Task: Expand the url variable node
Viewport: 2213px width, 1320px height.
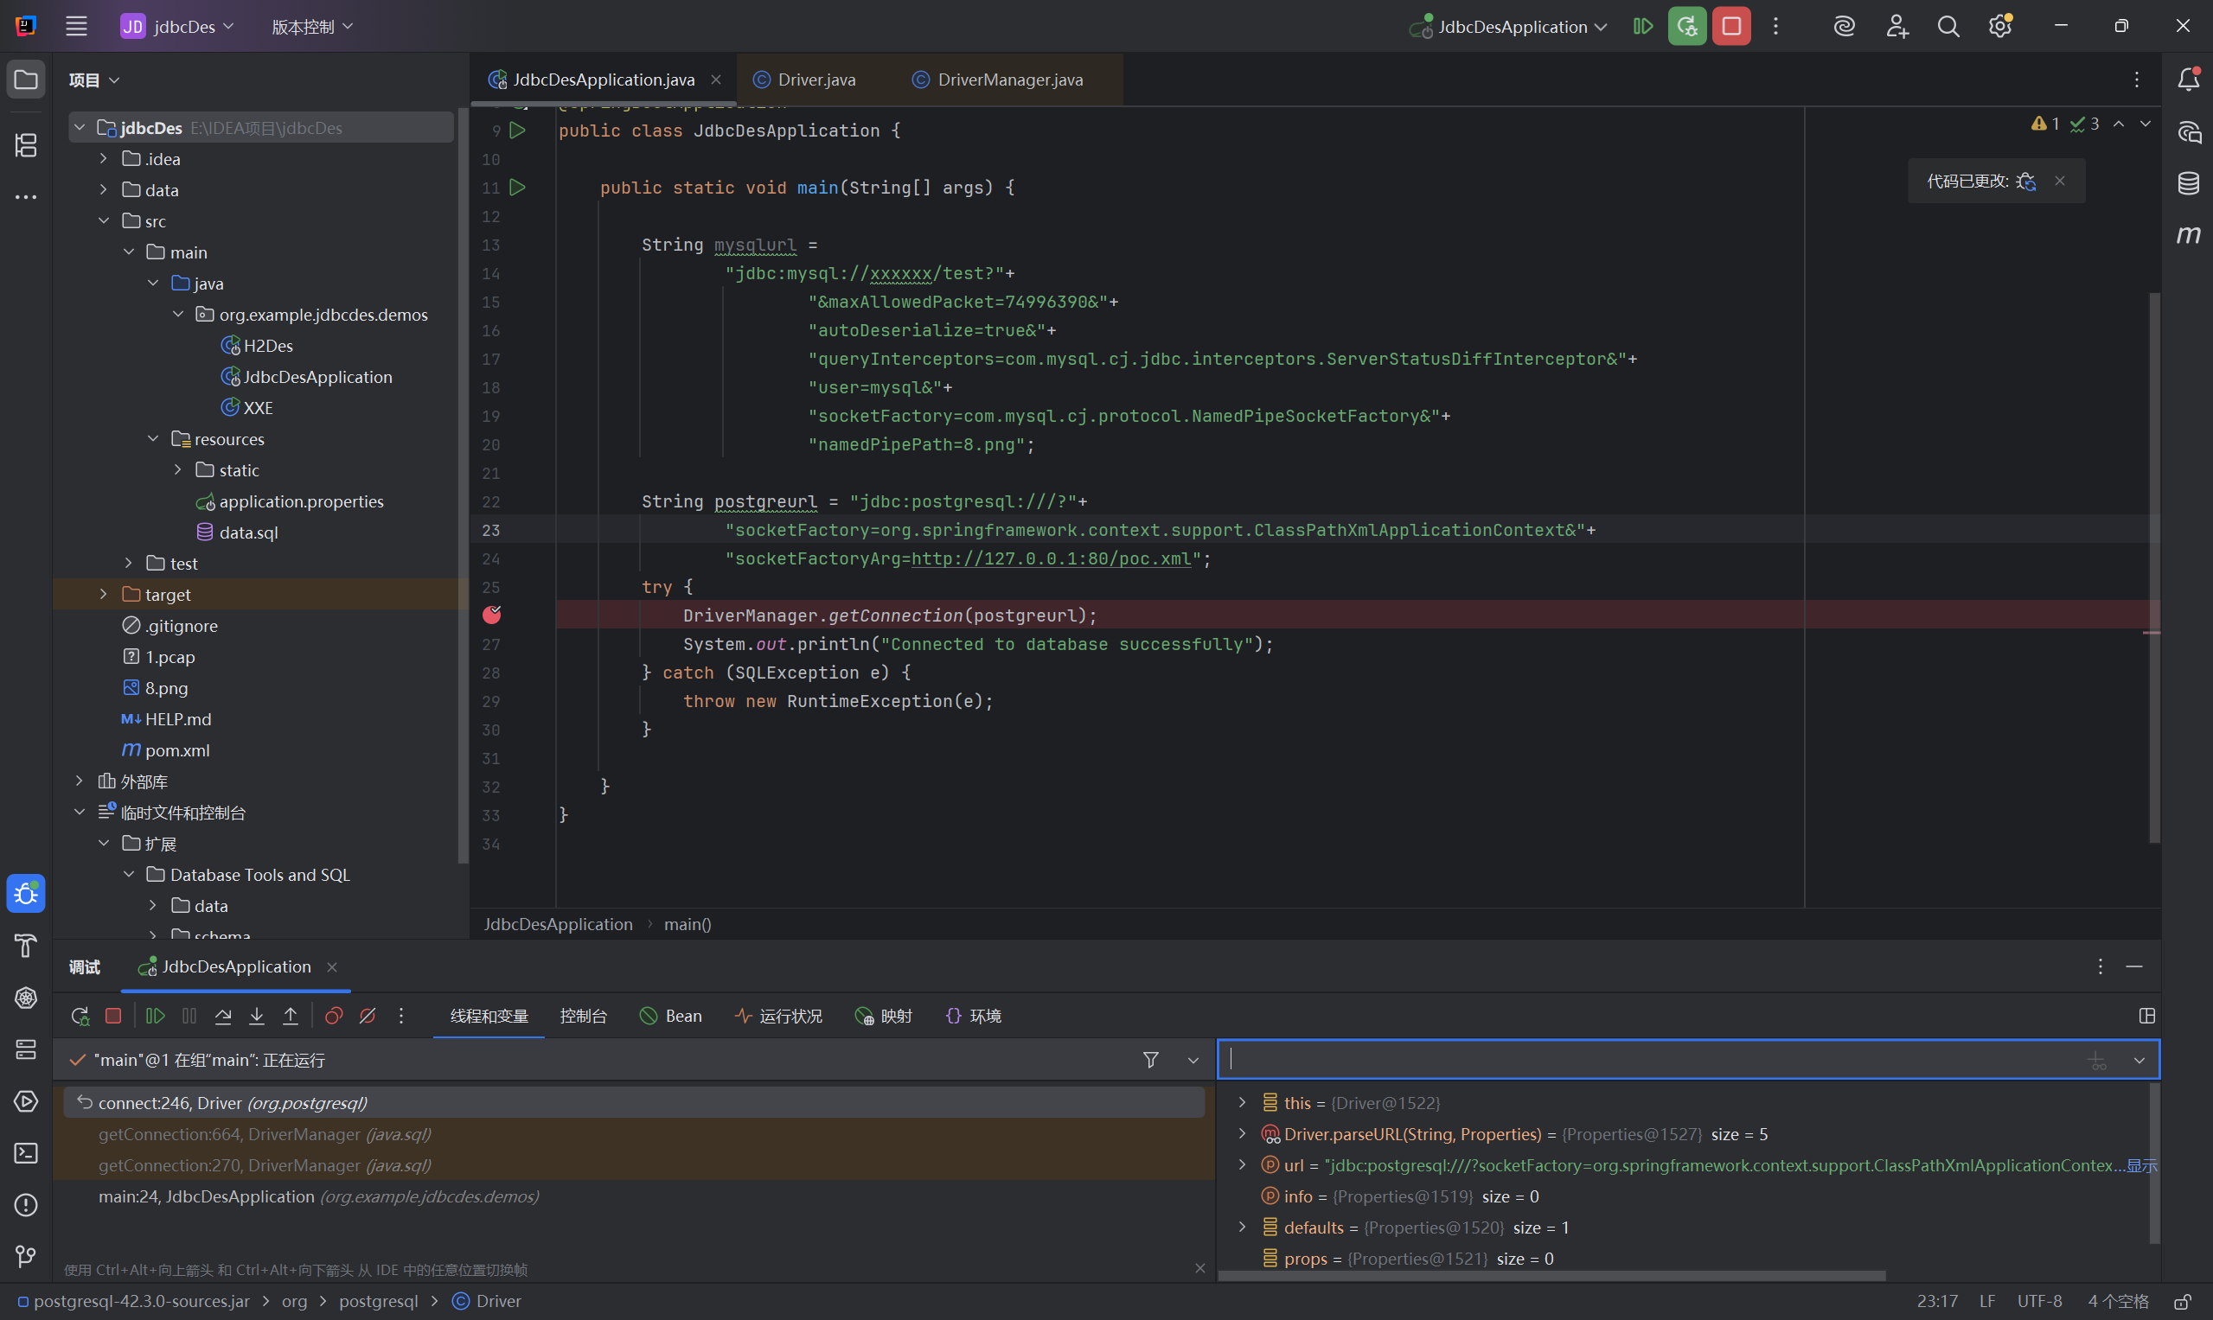Action: (1242, 1164)
